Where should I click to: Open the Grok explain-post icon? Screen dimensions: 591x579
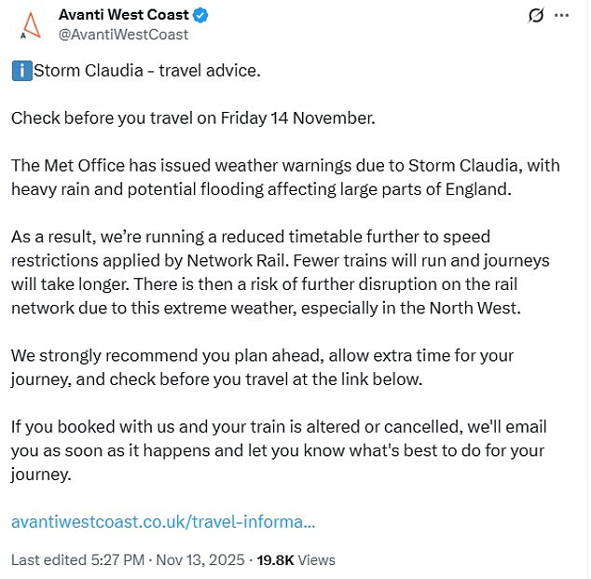coord(536,15)
